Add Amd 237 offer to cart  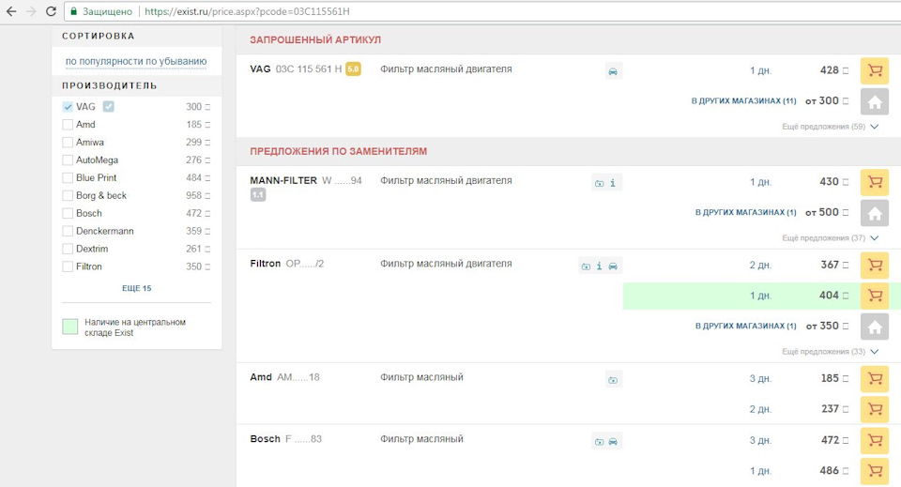[875, 409]
